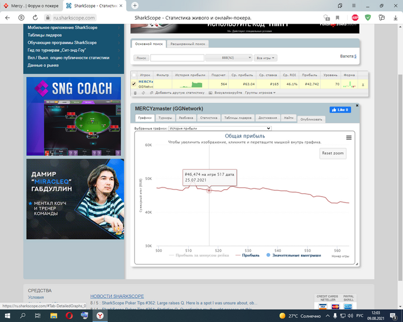The height and width of the screenshot is (322, 403).
Task: Click the Reset zoom button on chart
Action: (333, 154)
